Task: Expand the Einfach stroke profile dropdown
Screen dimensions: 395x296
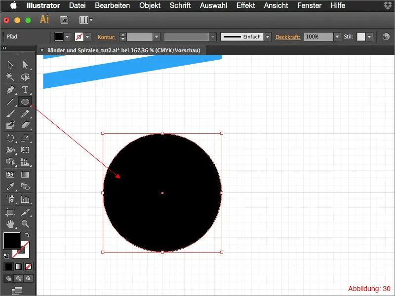Action: [x=268, y=37]
